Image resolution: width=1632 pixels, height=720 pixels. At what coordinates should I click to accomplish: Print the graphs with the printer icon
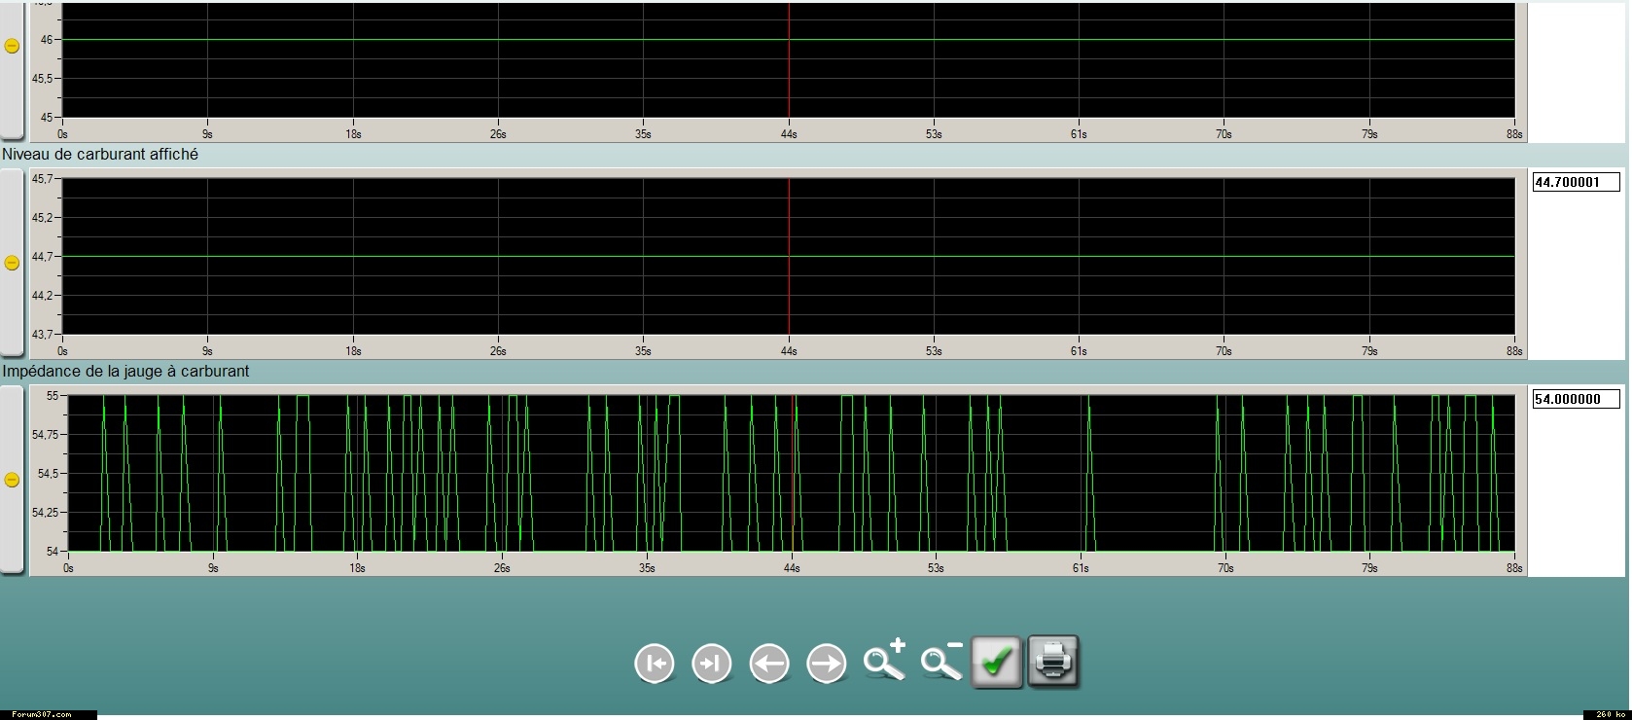[x=1053, y=663]
